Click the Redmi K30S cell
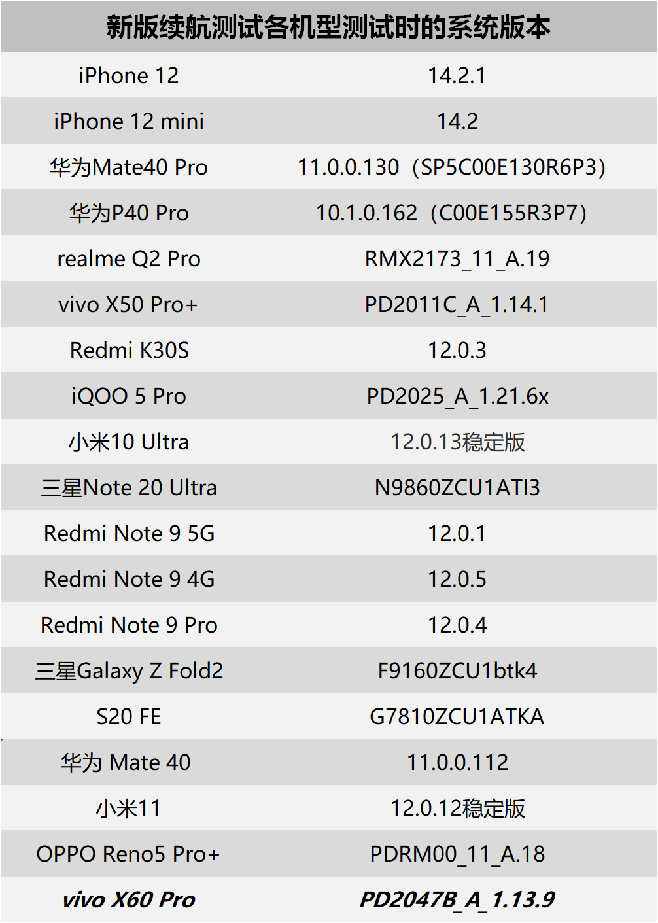Image resolution: width=658 pixels, height=923 pixels. click(129, 350)
